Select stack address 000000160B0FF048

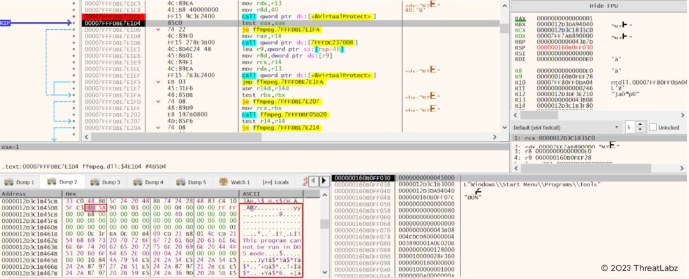363,198
